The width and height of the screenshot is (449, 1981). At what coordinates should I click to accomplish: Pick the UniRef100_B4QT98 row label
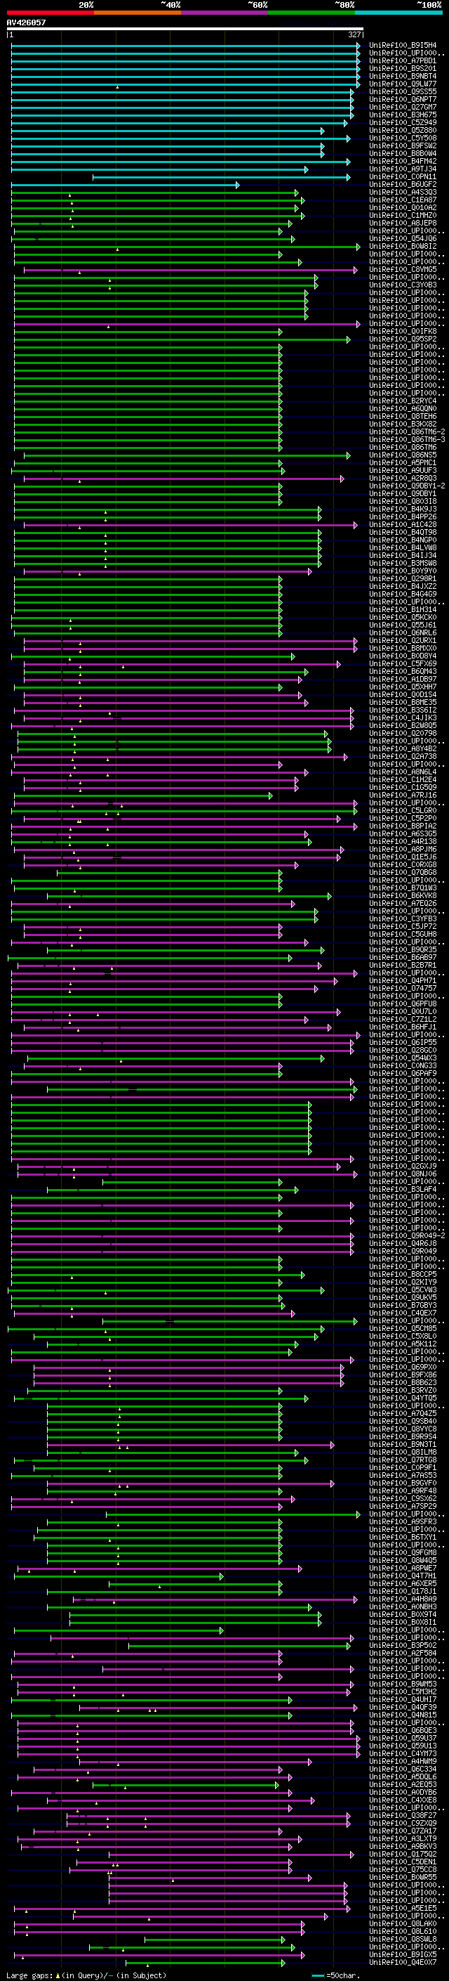coord(403,532)
